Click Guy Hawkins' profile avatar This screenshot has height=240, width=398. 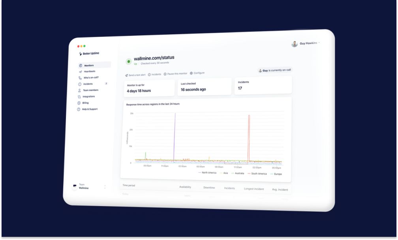295,44
